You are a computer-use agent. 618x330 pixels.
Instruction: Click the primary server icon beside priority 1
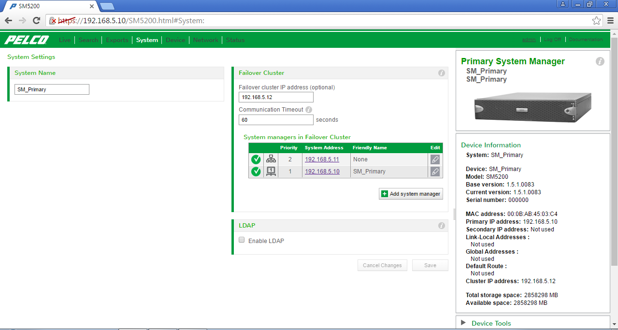pyautogui.click(x=271, y=171)
